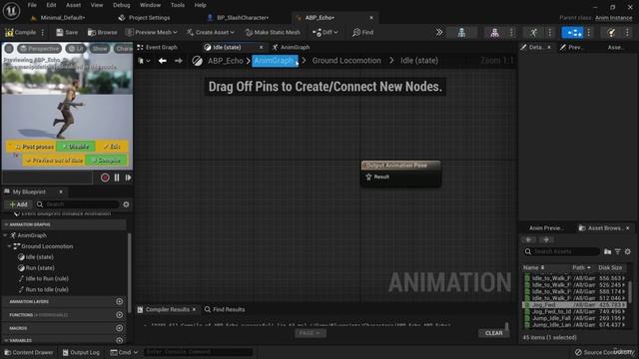Pause the preview animation

pos(117,178)
